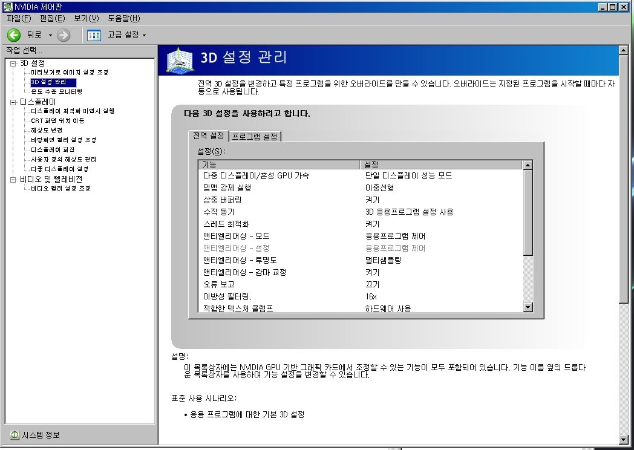Screen dimensions: 634x450
Task: Select 디스플레이 회전 in the tree
Action: (x=53, y=149)
